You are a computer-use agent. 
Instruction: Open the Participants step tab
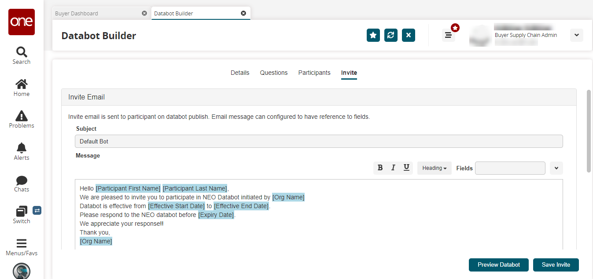(x=314, y=73)
